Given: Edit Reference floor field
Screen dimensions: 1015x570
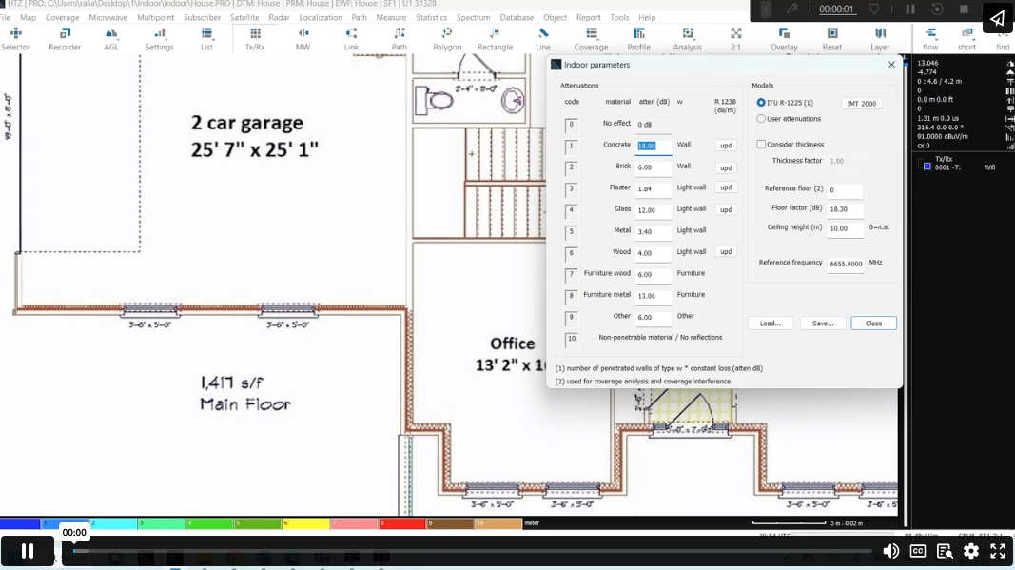Looking at the screenshot, I should pos(845,189).
